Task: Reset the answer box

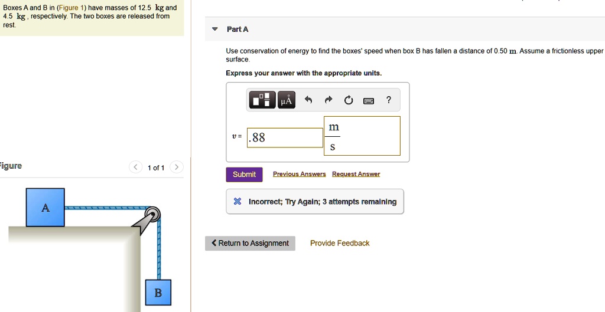Action: (349, 100)
